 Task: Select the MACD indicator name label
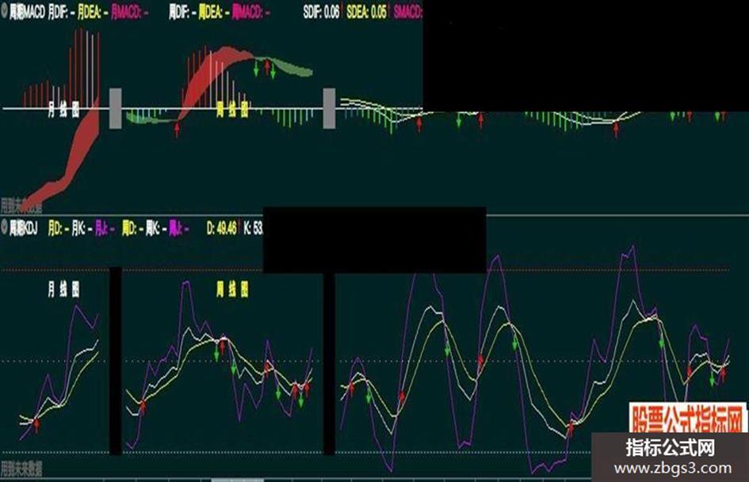point(27,13)
